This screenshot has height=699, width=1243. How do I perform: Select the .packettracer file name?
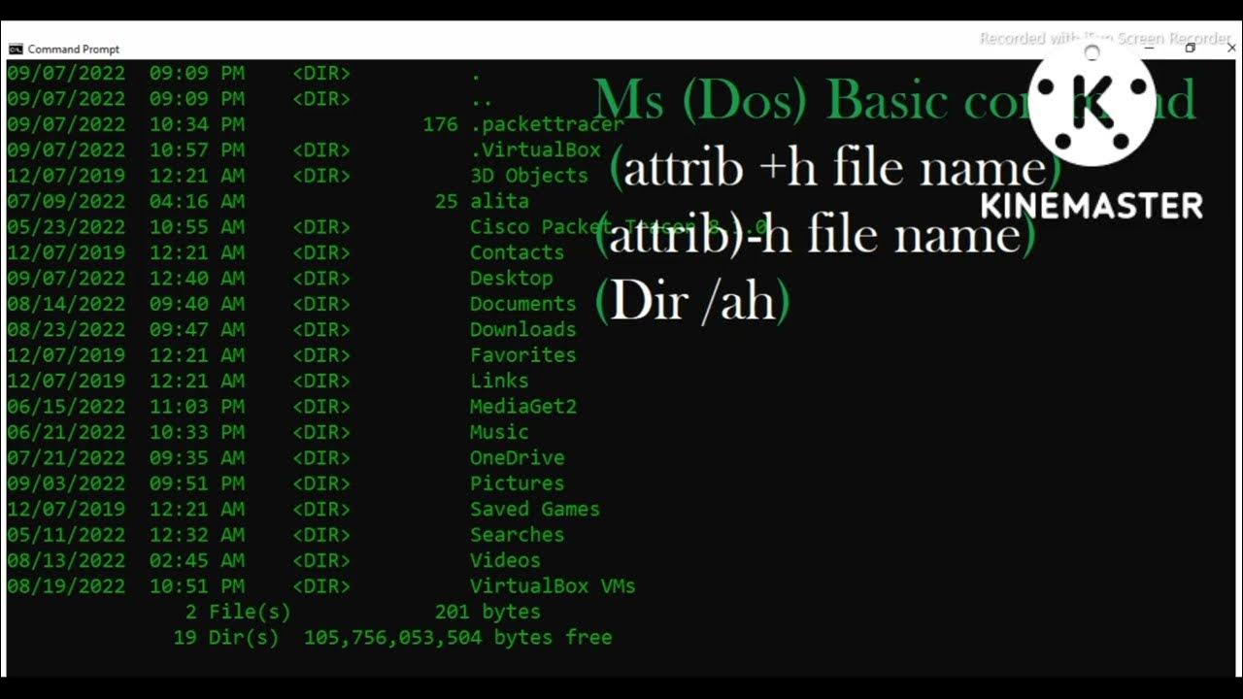click(547, 124)
